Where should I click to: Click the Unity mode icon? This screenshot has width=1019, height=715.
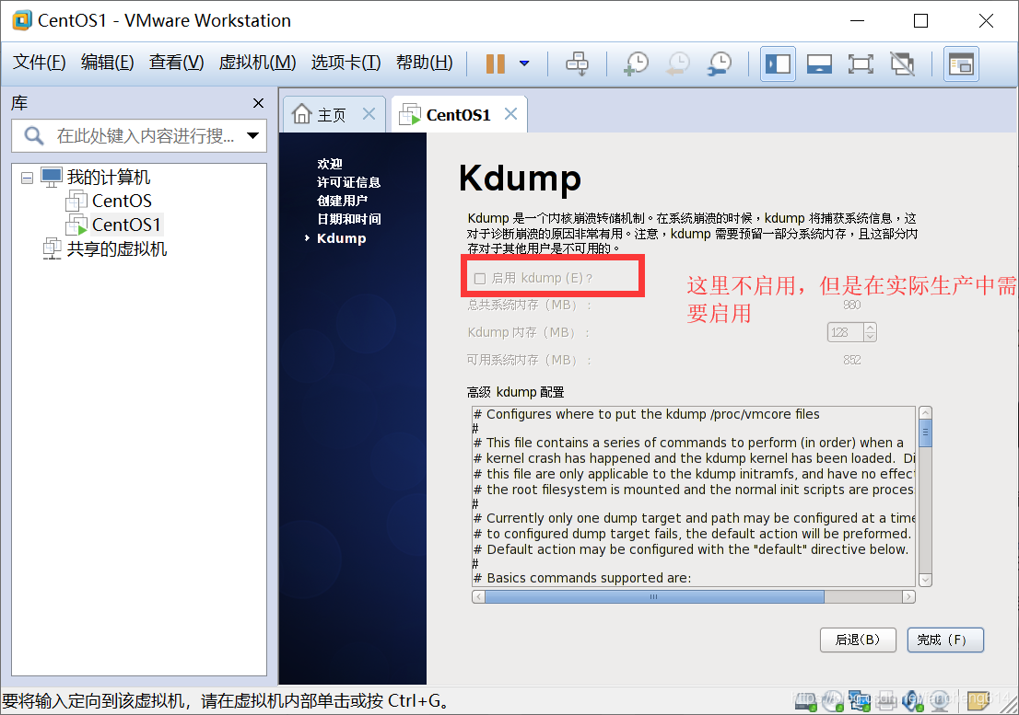click(x=902, y=63)
